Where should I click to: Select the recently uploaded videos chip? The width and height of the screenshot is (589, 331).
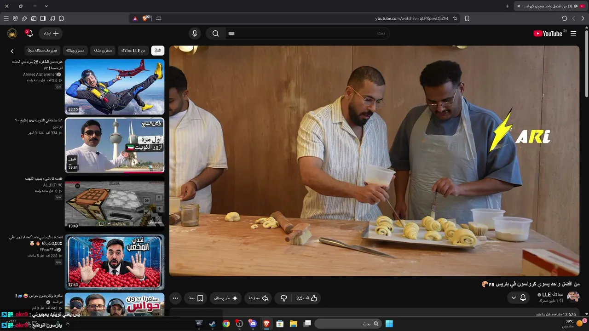42,51
